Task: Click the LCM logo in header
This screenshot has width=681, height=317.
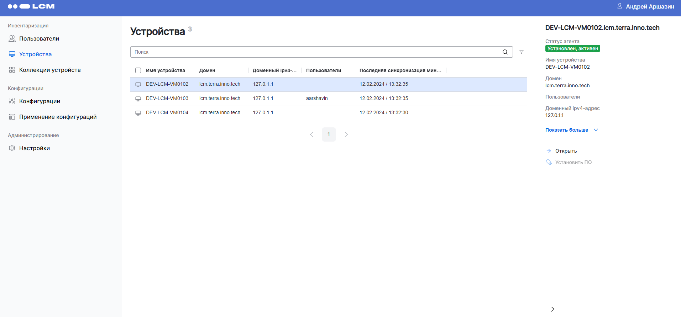Action: click(31, 6)
